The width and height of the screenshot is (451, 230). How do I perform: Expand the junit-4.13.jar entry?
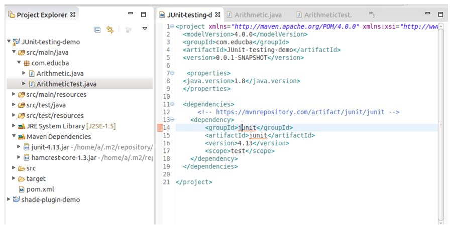[19, 147]
